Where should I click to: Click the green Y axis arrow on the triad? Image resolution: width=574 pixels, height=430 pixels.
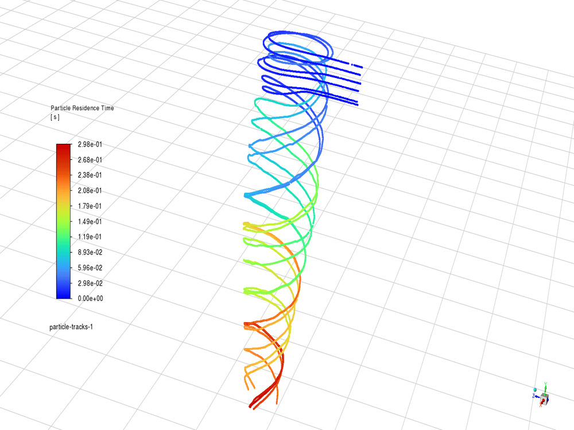[545, 388]
